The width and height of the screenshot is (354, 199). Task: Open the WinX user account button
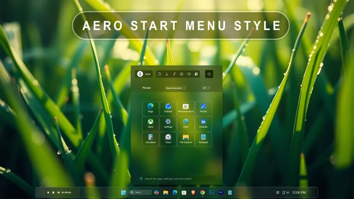[x=144, y=74]
